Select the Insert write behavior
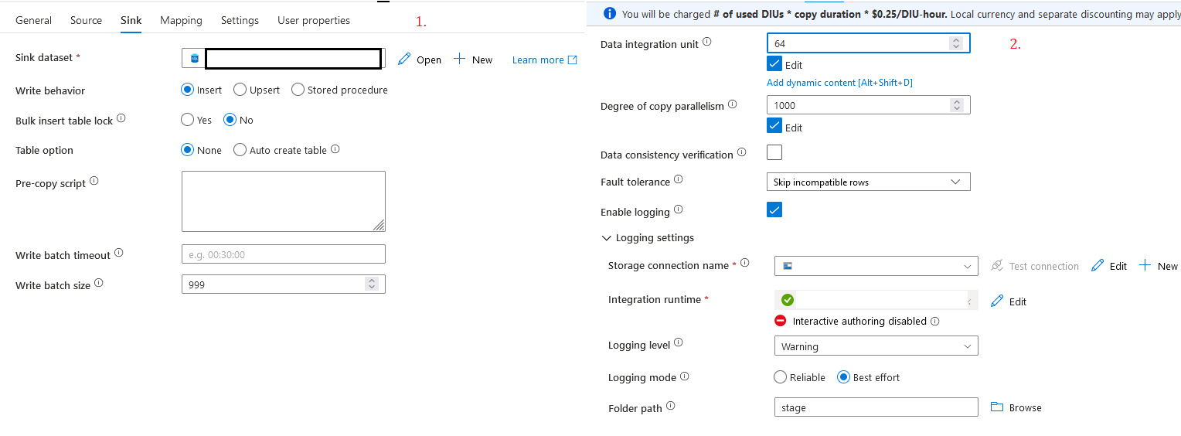 click(x=187, y=90)
